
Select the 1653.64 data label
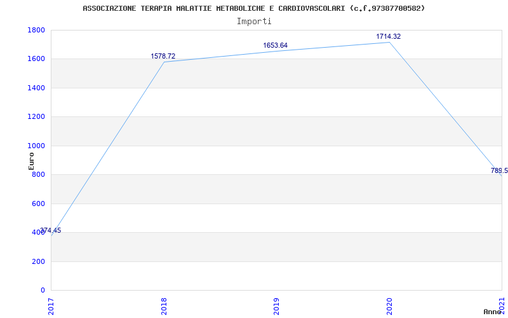point(275,45)
